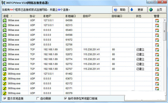Click the vertical scrollbar thumb
The width and height of the screenshot is (168, 103).
tap(165, 31)
